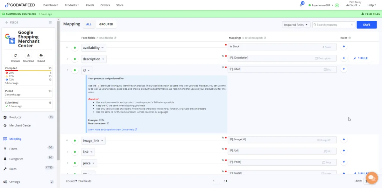Save the mapping changes
This screenshot has width=382, height=188.
click(x=366, y=24)
